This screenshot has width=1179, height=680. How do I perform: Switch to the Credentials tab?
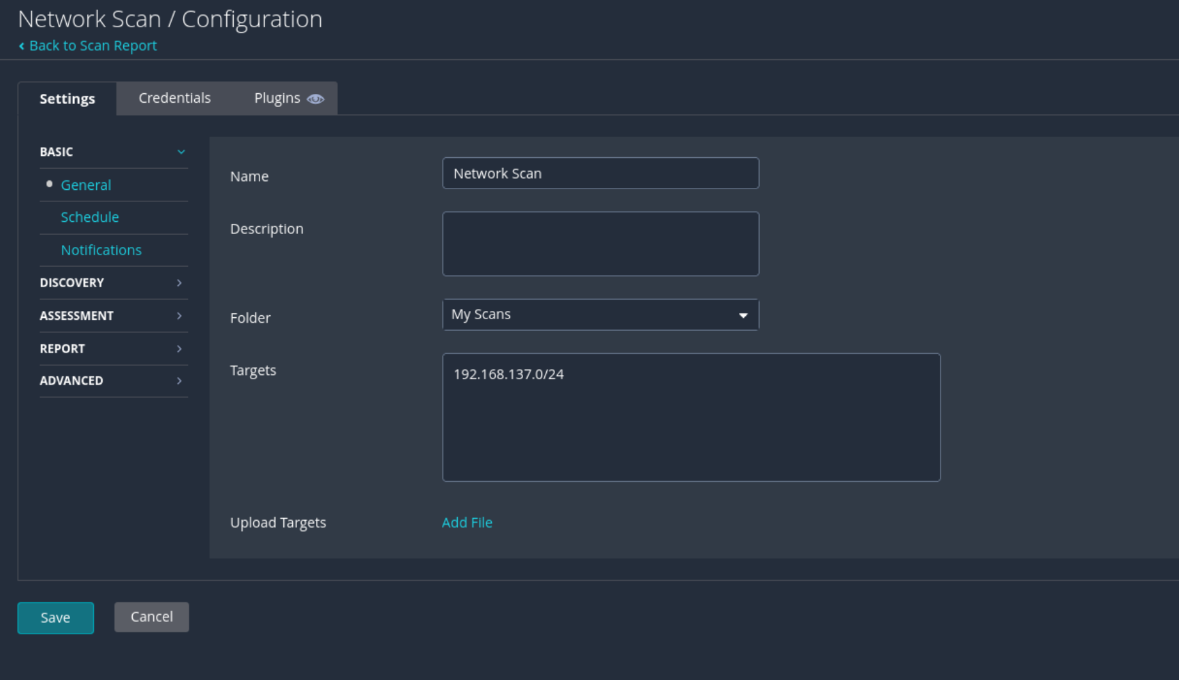[174, 98]
